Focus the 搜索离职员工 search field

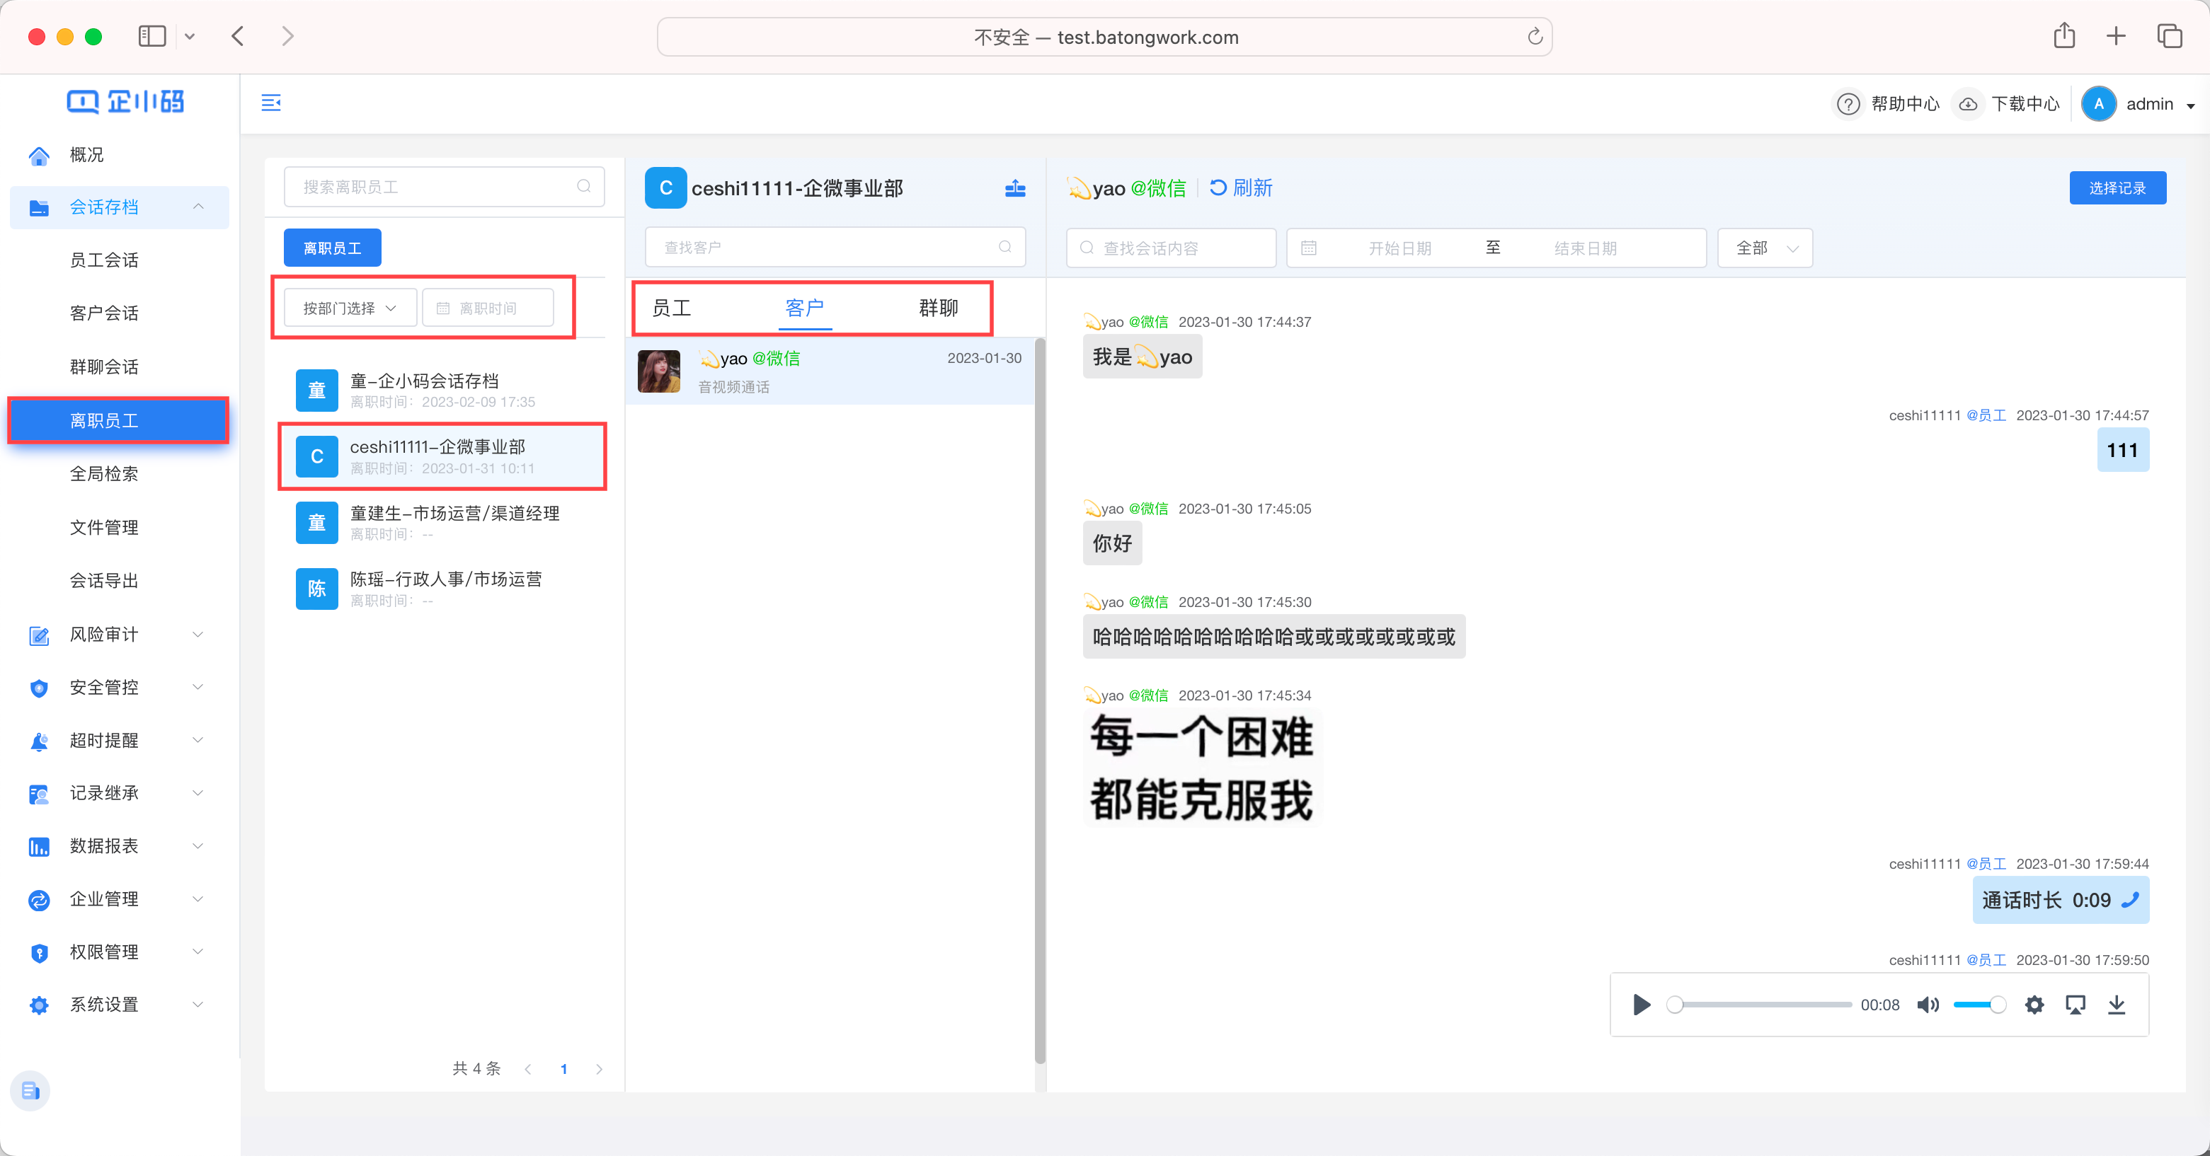(x=445, y=186)
